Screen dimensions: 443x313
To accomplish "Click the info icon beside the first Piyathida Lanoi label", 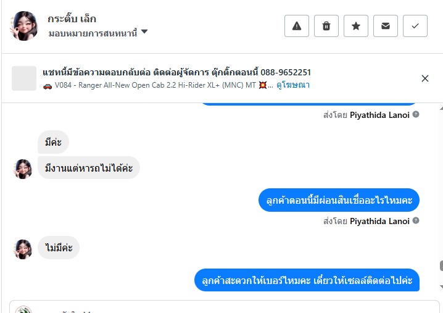I will point(416,115).
